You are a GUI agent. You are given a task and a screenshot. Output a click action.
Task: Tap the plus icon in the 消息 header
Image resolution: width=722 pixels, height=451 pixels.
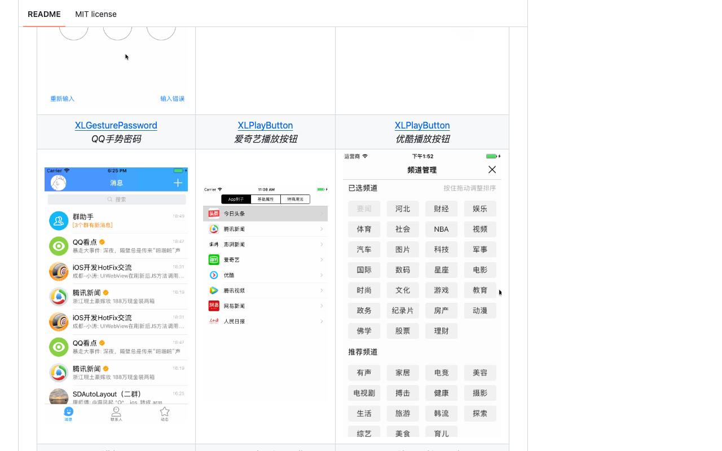(178, 183)
